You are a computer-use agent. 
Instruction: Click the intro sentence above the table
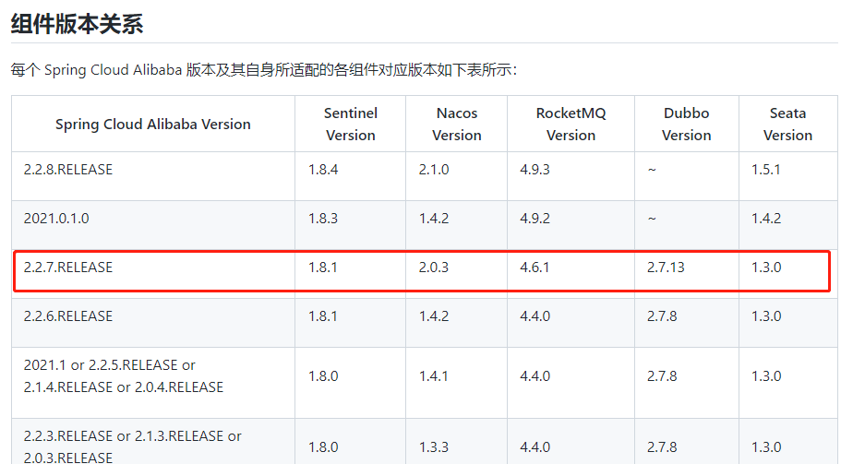click(263, 70)
